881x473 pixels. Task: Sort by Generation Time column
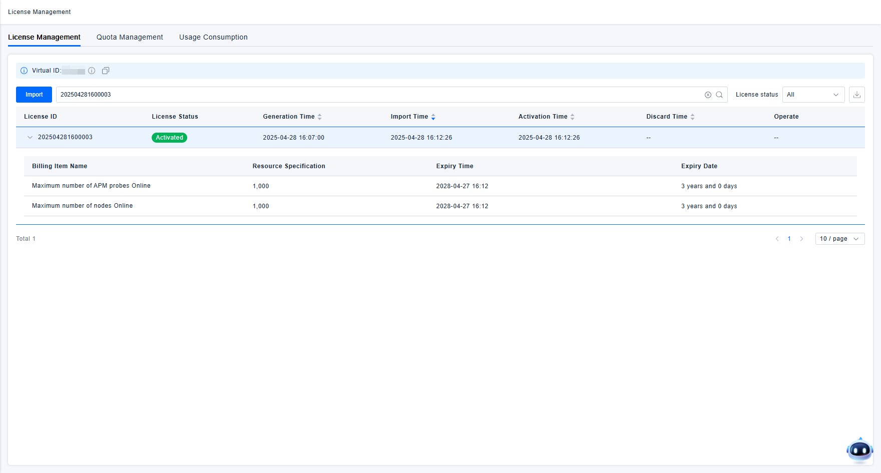(x=319, y=117)
